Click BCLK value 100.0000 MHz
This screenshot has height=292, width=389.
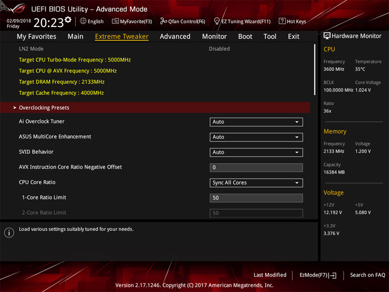pos(338,90)
